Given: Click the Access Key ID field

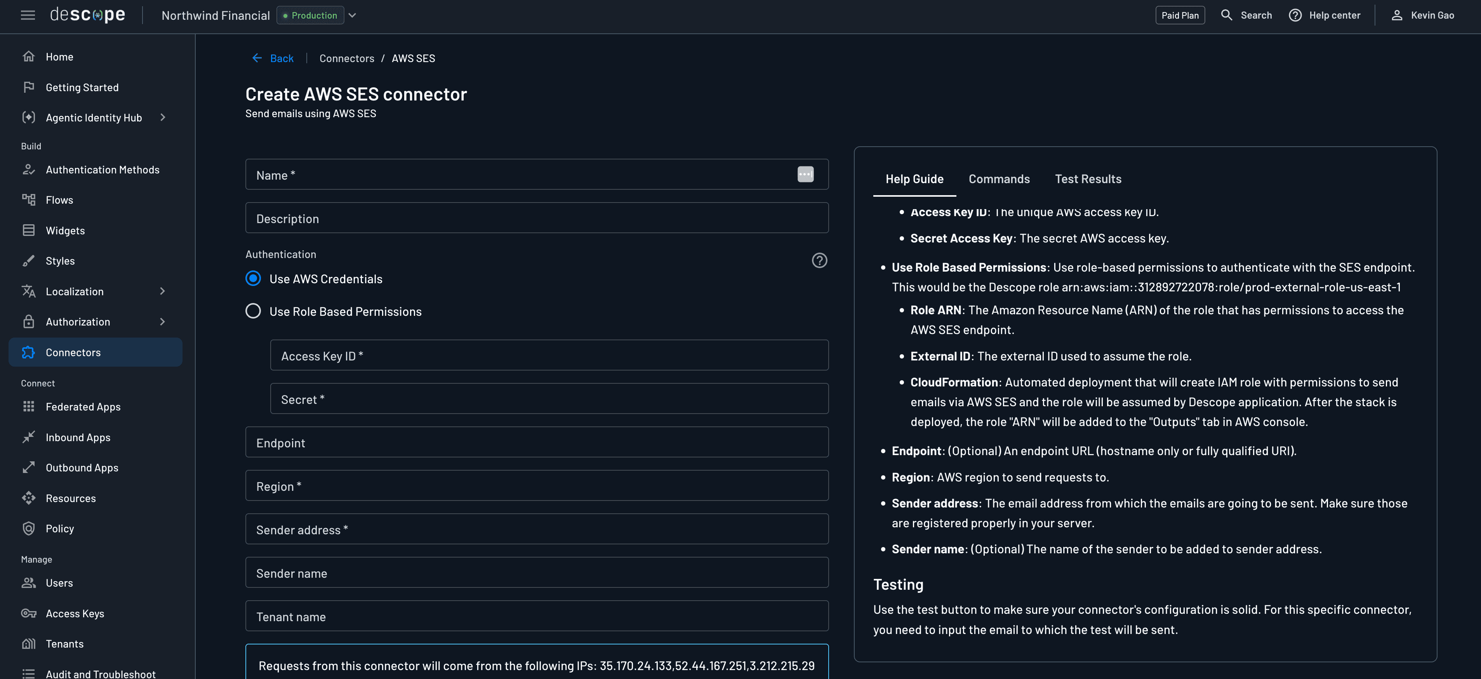Looking at the screenshot, I should pos(549,355).
